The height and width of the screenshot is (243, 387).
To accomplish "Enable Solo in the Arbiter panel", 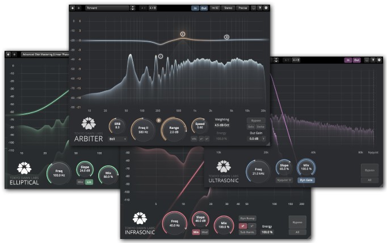I will pos(251,127).
